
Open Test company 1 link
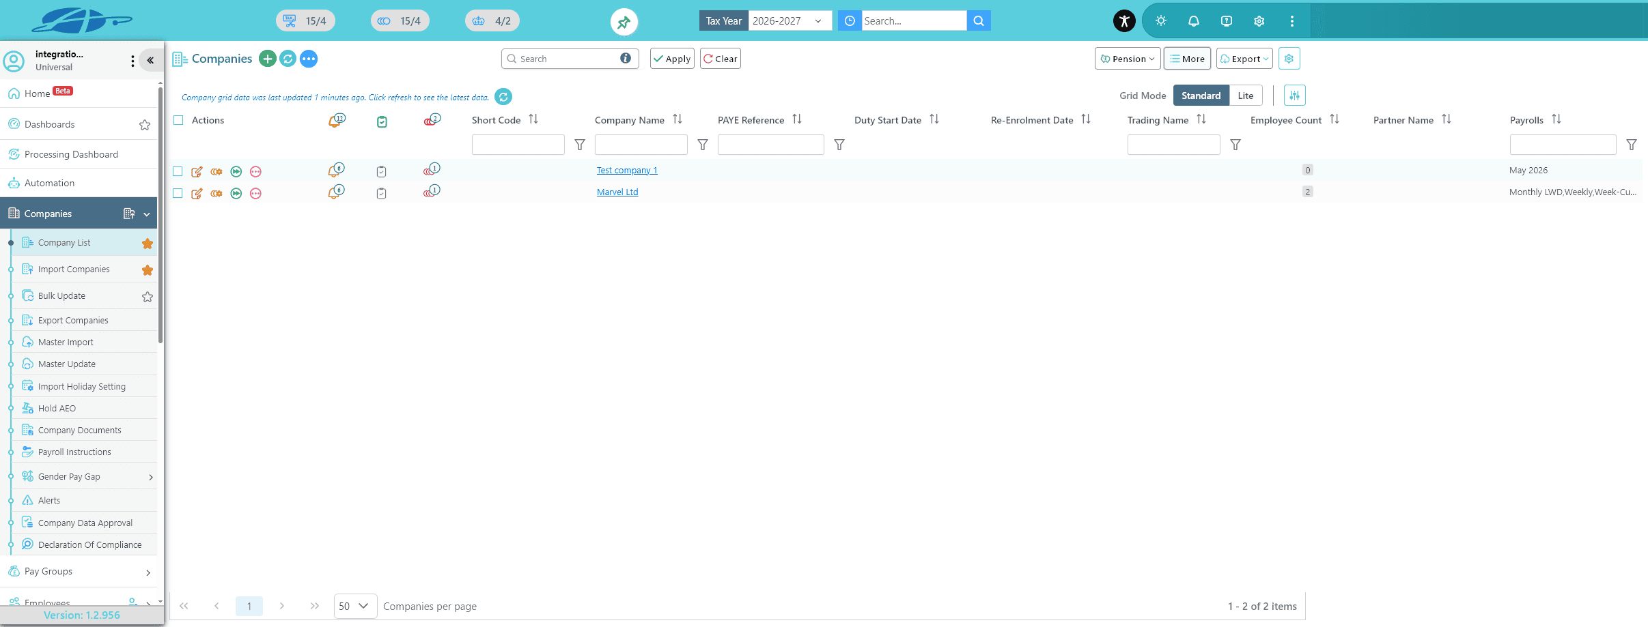click(x=627, y=171)
